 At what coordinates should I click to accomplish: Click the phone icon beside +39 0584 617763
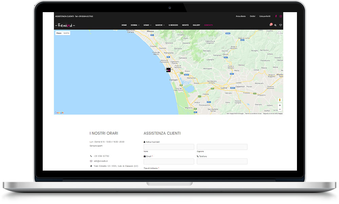point(91,156)
